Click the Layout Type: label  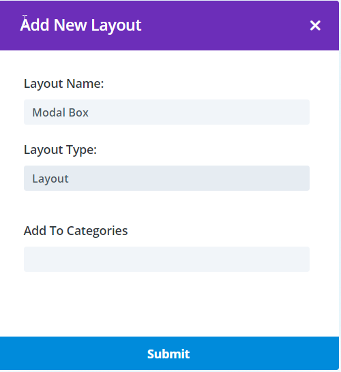60,150
